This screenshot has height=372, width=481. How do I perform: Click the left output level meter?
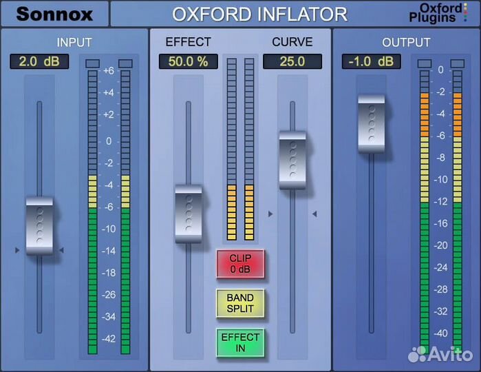[x=425, y=212]
